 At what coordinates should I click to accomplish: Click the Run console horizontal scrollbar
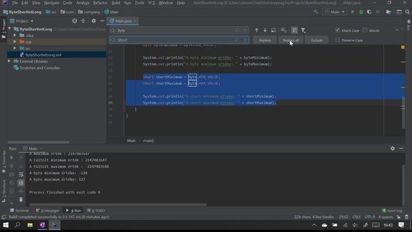click(x=118, y=204)
